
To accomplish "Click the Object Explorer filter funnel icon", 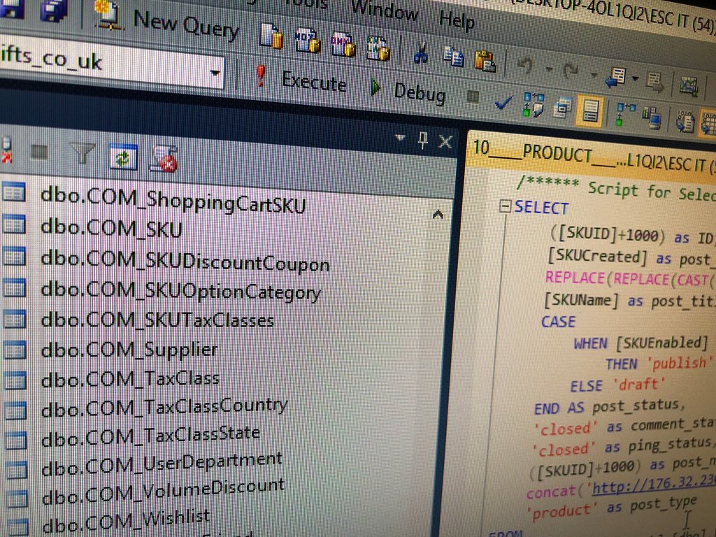I will point(83,153).
